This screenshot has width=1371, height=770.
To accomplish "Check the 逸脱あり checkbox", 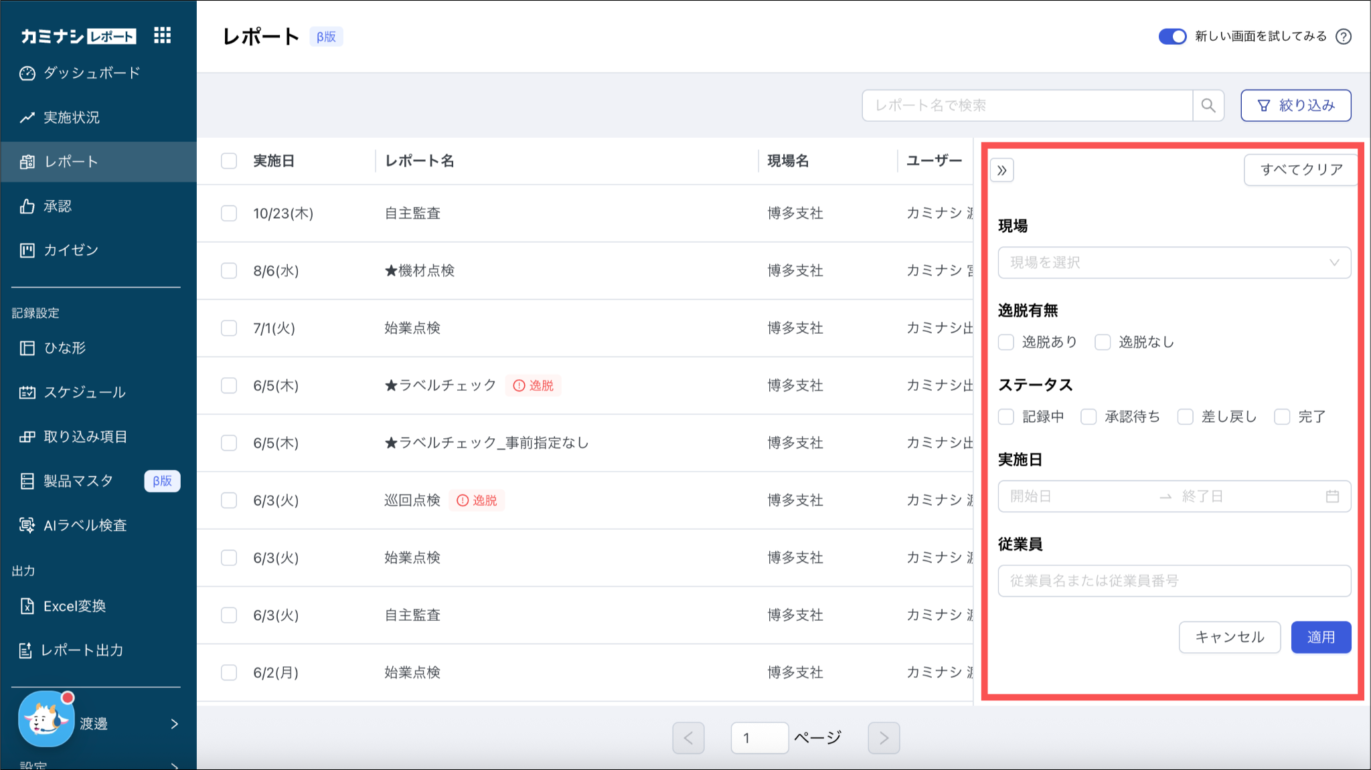I will click(1006, 343).
